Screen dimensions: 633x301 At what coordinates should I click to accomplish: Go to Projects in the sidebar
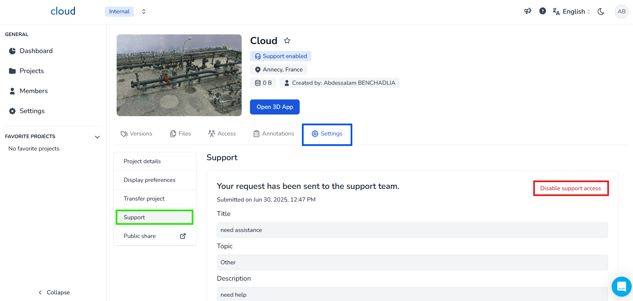[32, 71]
